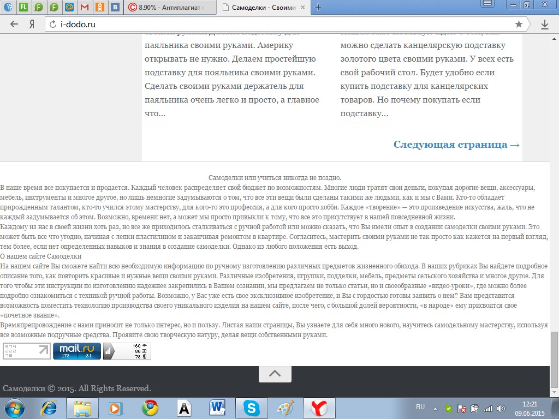559x419 pixels.
Task: Open network signal tray icon
Action: 487,409
